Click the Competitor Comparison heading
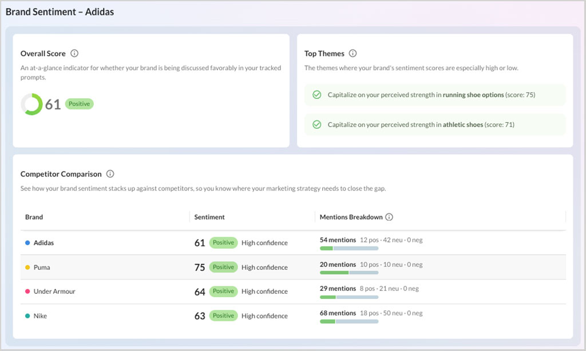Viewport: 586px width, 351px height. (x=61, y=174)
